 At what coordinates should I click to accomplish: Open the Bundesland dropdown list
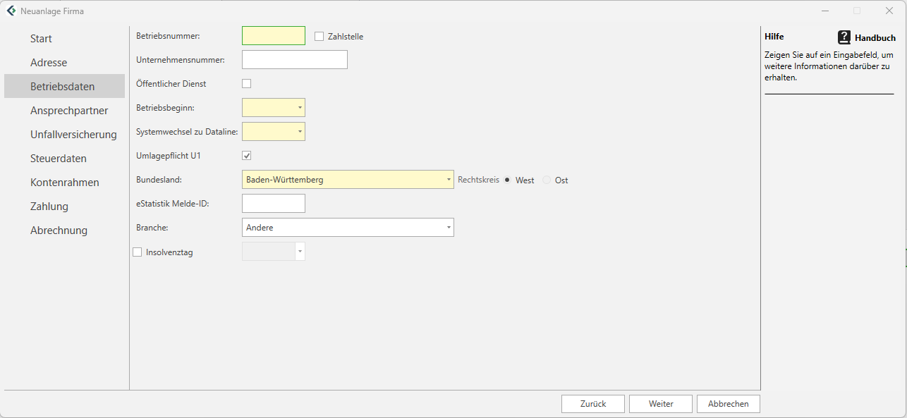click(x=449, y=180)
